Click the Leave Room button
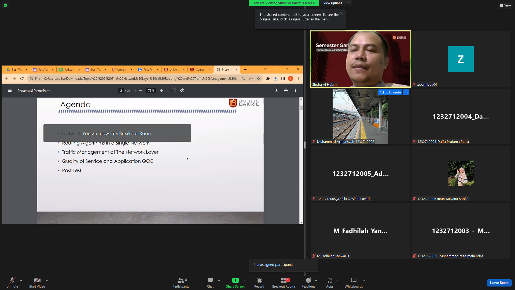The image size is (515, 290). tap(499, 283)
